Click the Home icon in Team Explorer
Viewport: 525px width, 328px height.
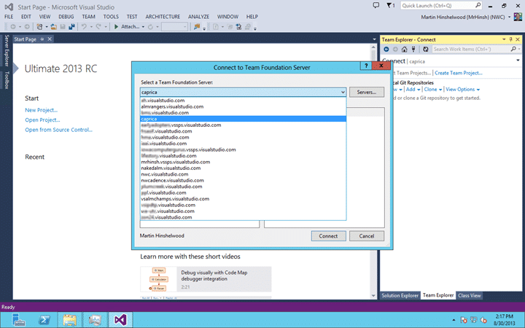pos(405,50)
